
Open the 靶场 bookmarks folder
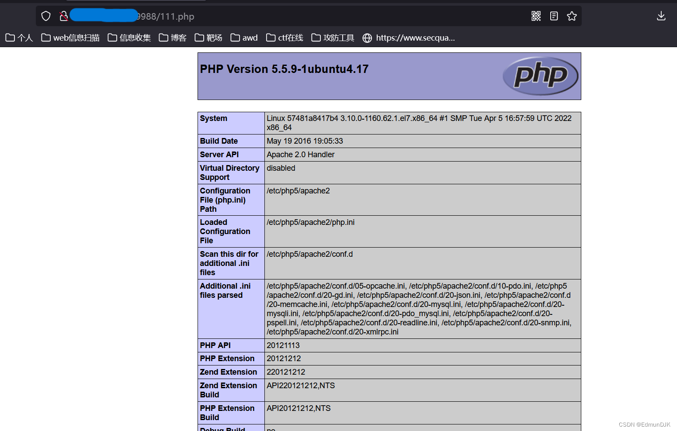208,38
